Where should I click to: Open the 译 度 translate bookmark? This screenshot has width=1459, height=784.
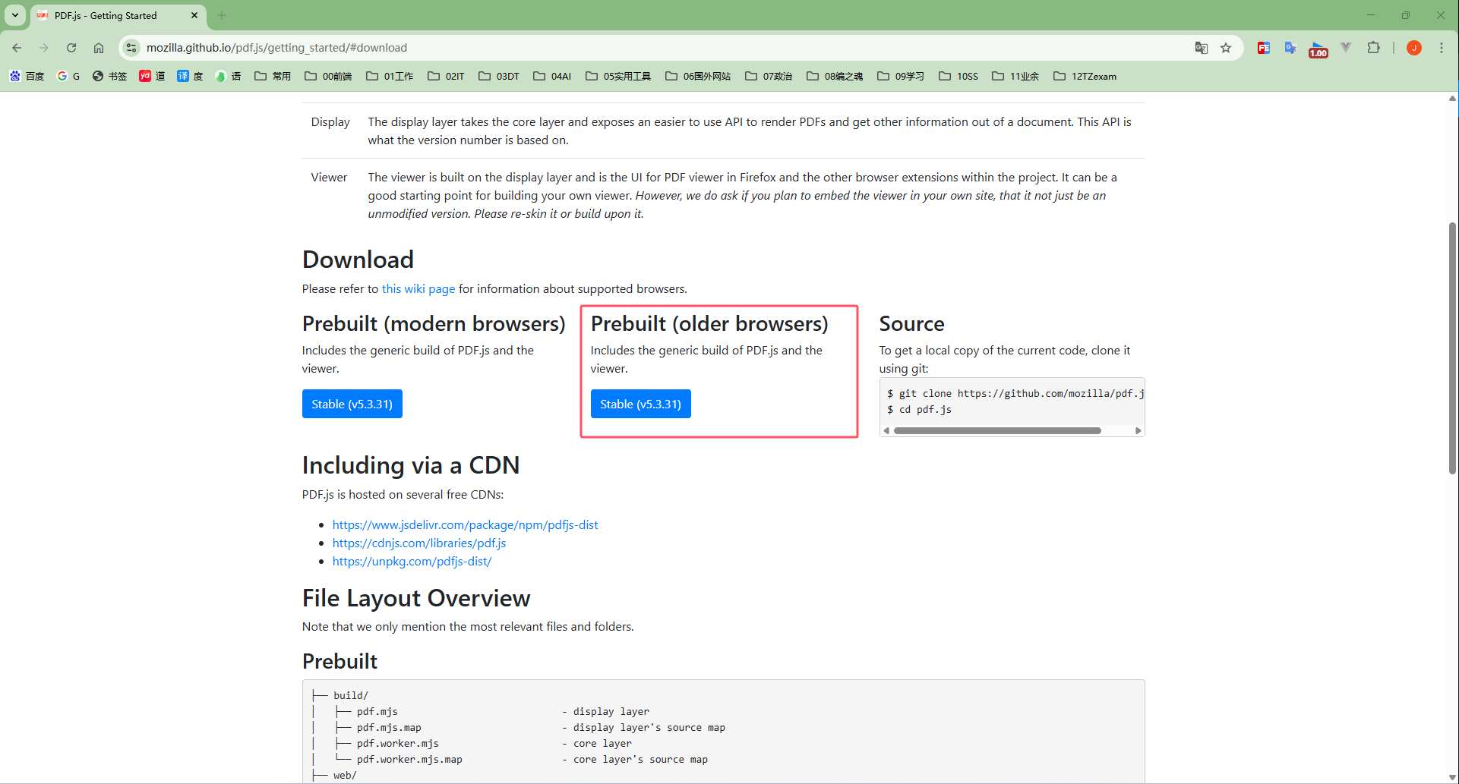[x=190, y=76]
